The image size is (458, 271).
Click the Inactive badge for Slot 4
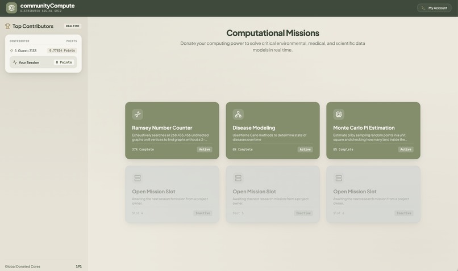click(x=203, y=213)
